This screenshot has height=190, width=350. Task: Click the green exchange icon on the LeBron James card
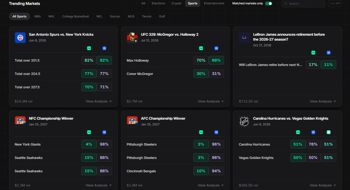313,53
